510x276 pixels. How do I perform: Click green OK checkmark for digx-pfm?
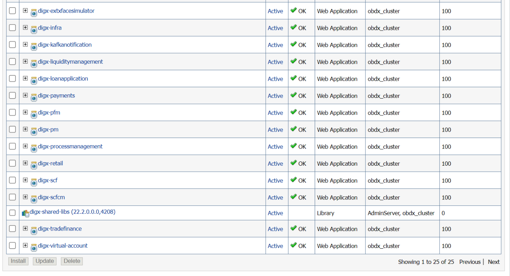(293, 112)
